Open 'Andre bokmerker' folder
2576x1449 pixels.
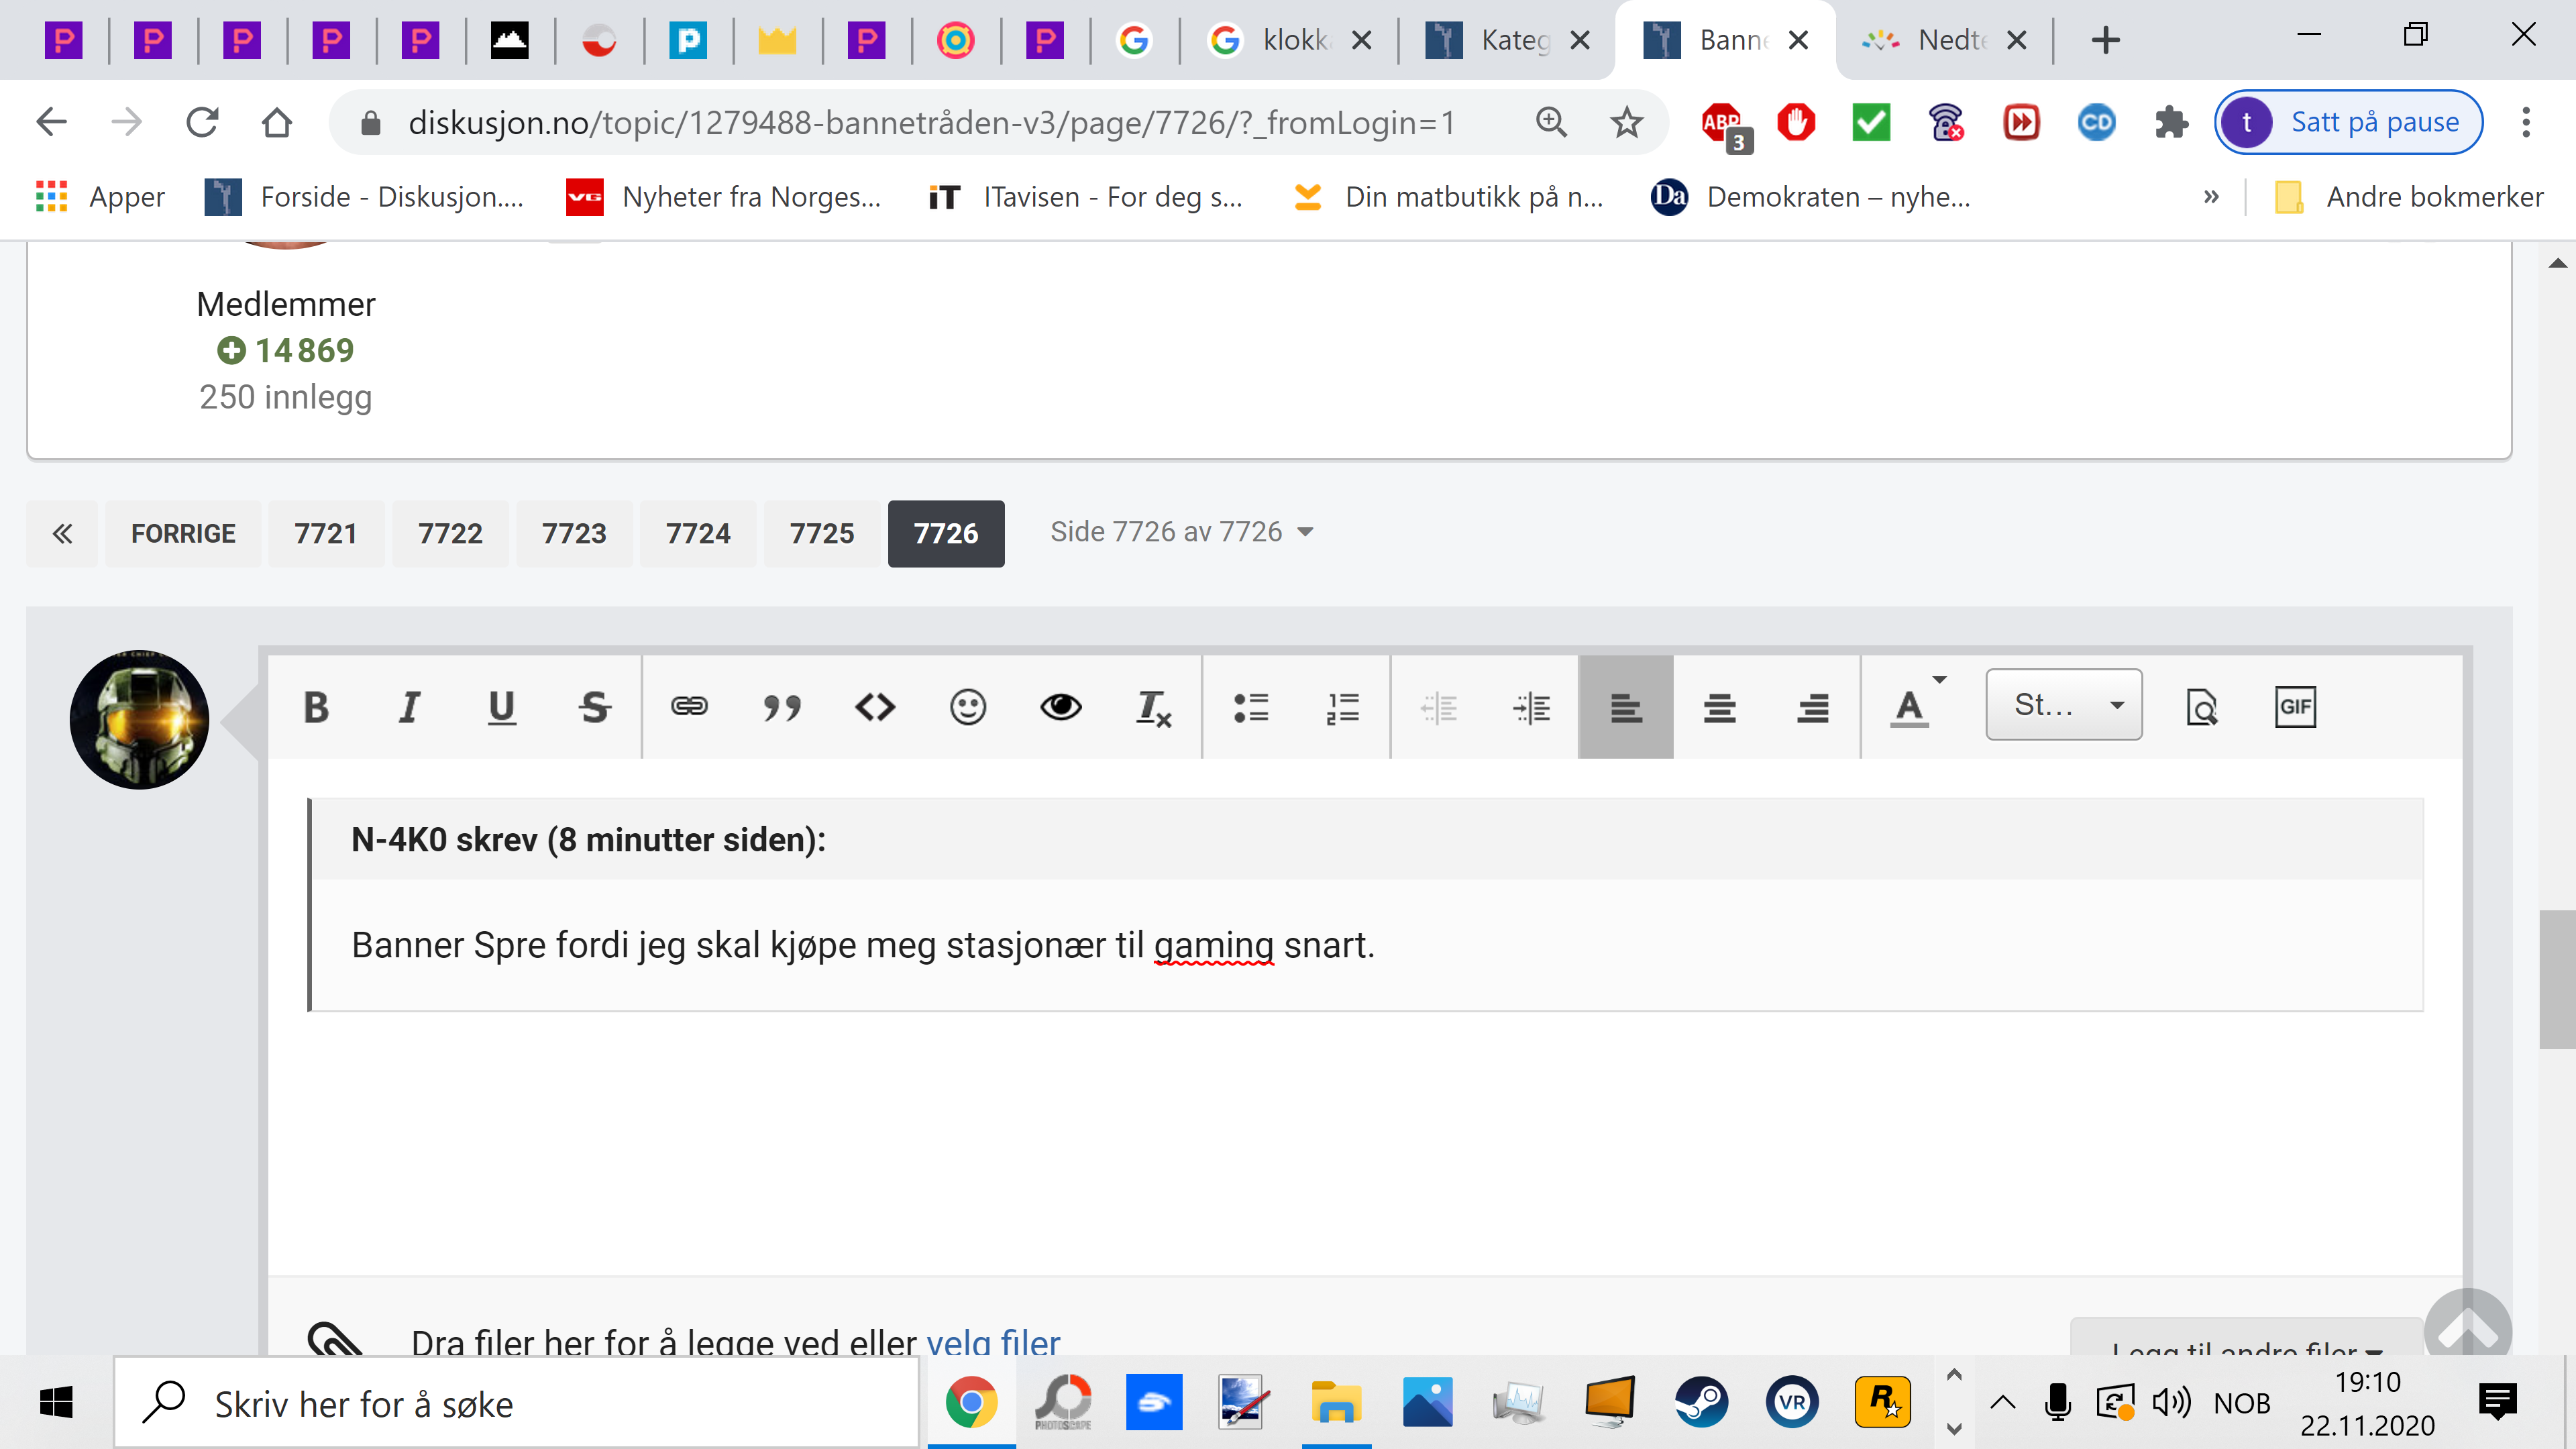pos(2410,197)
